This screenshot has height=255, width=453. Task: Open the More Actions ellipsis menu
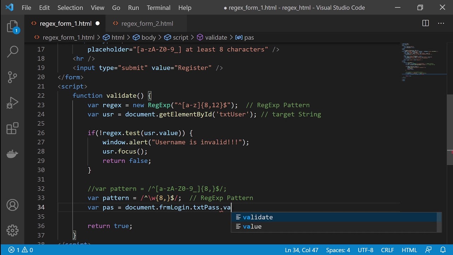[441, 23]
